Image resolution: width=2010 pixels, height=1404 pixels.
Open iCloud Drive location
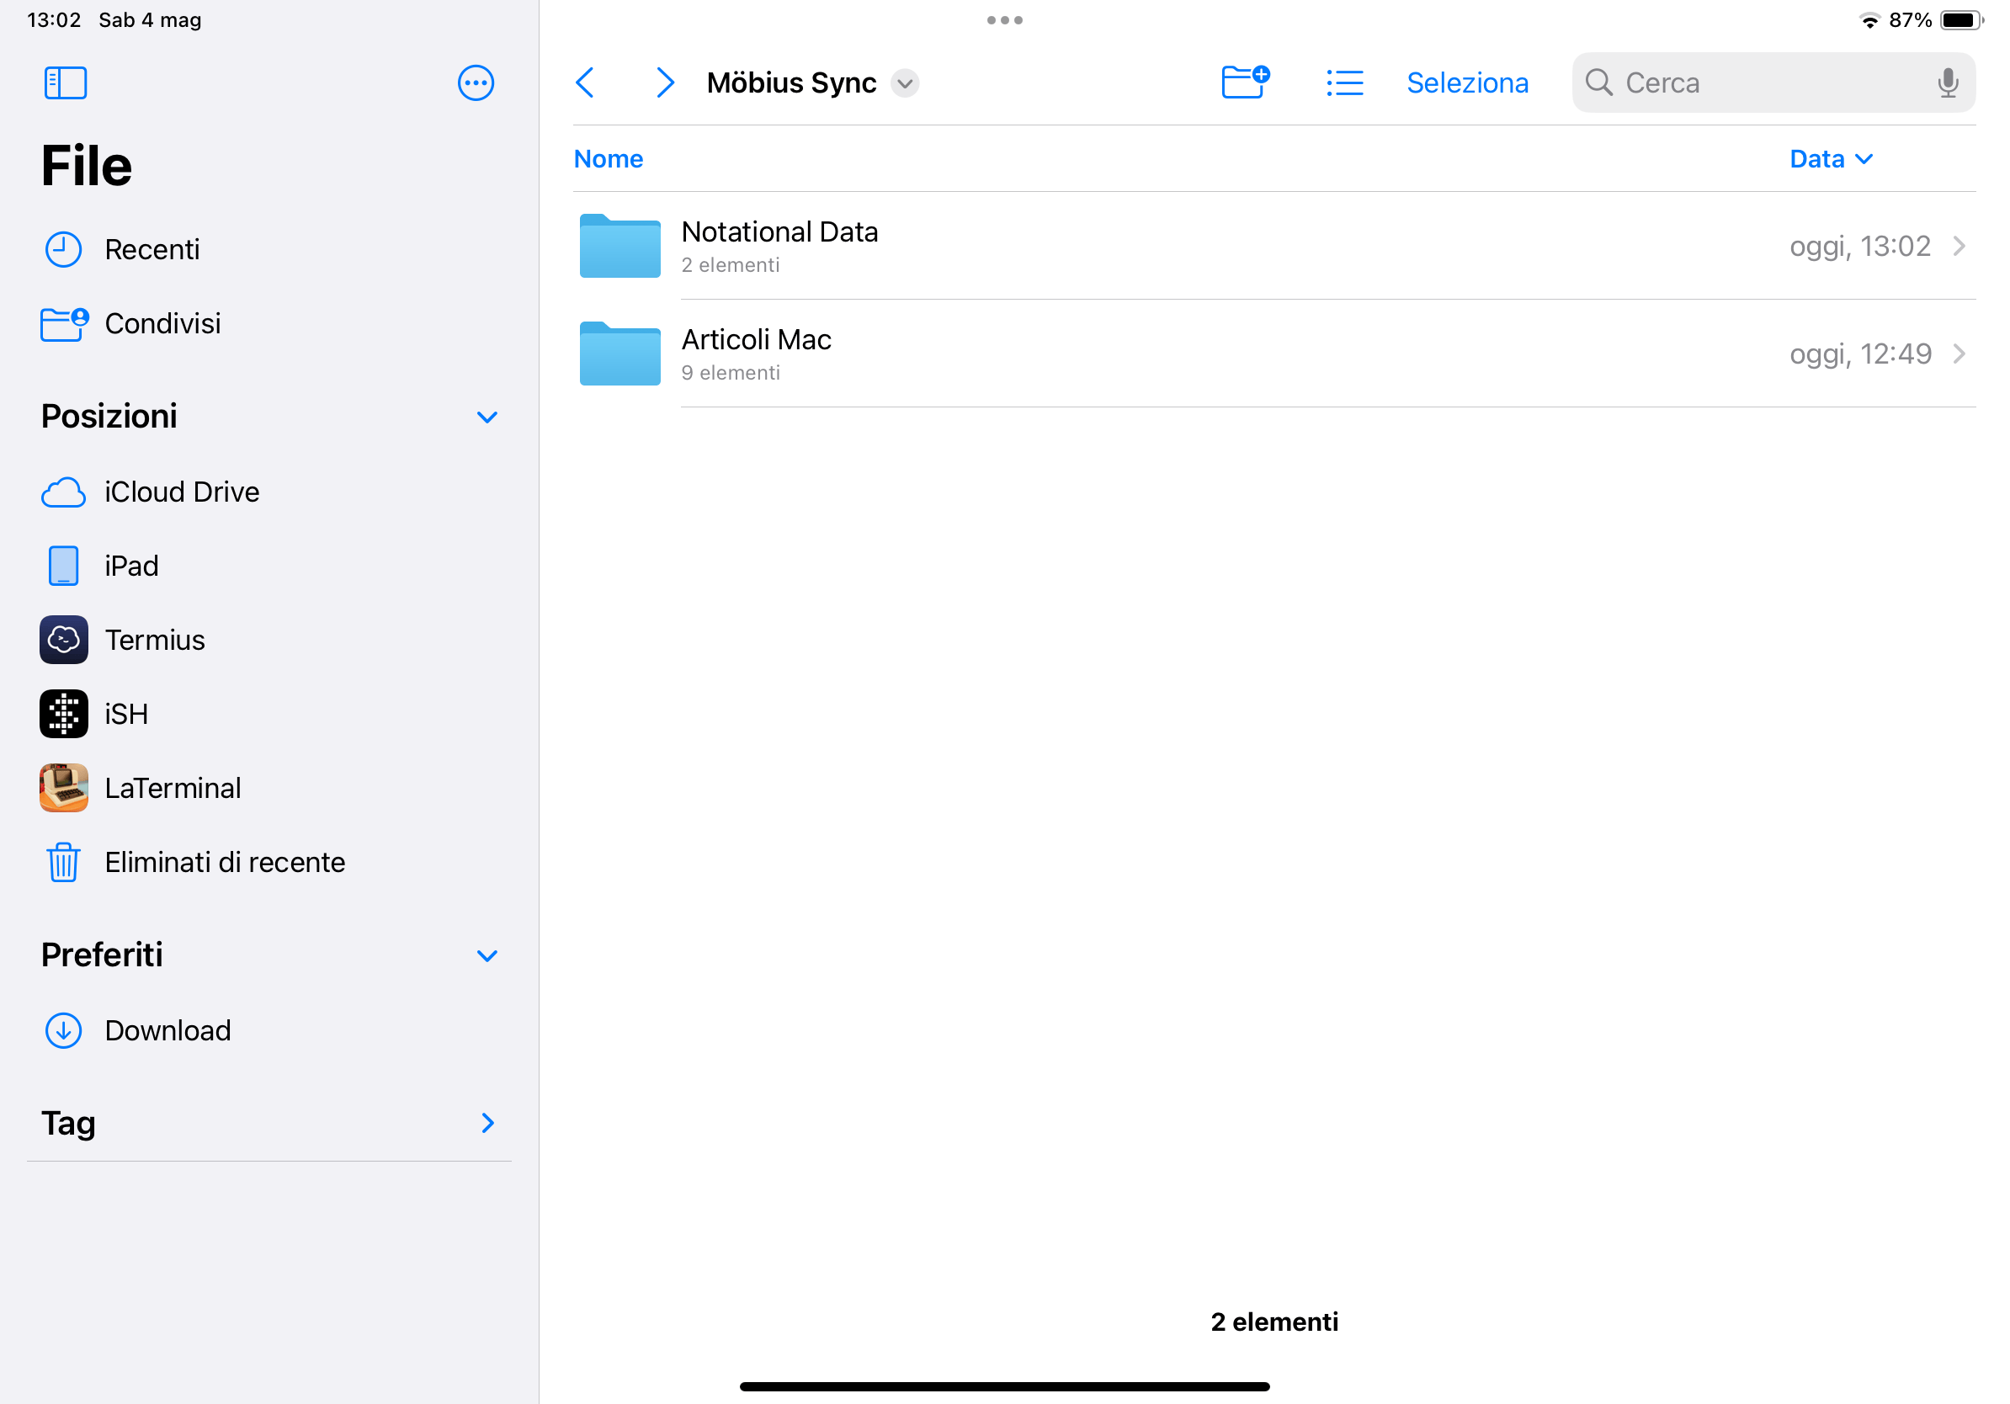tap(181, 492)
